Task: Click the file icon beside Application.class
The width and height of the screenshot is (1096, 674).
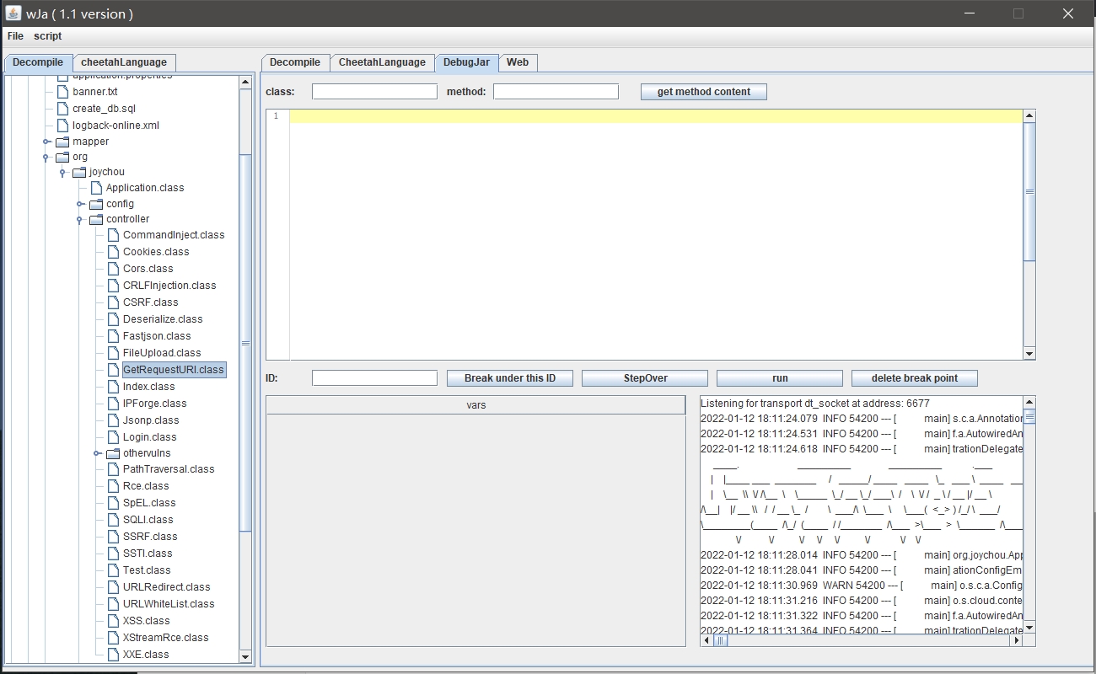Action: tap(96, 188)
